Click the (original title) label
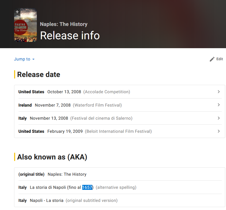The image size is (226, 210). coord(31,174)
